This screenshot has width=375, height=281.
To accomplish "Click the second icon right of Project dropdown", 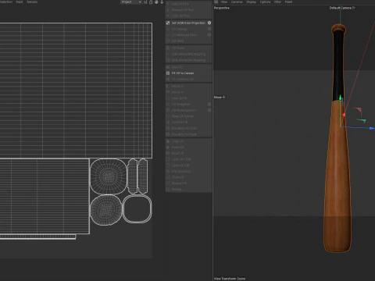I will 151,2.
